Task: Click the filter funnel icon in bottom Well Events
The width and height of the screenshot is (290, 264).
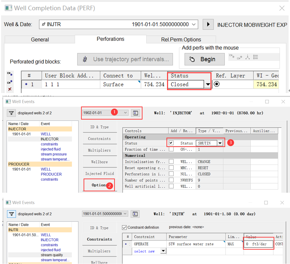Action: (11, 214)
